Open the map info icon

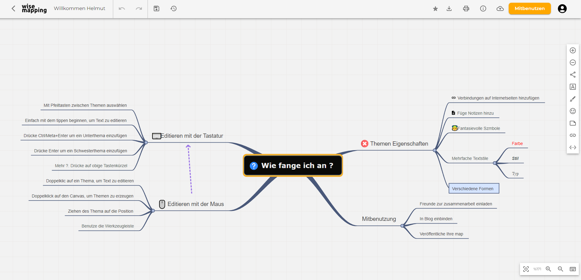coord(483,8)
